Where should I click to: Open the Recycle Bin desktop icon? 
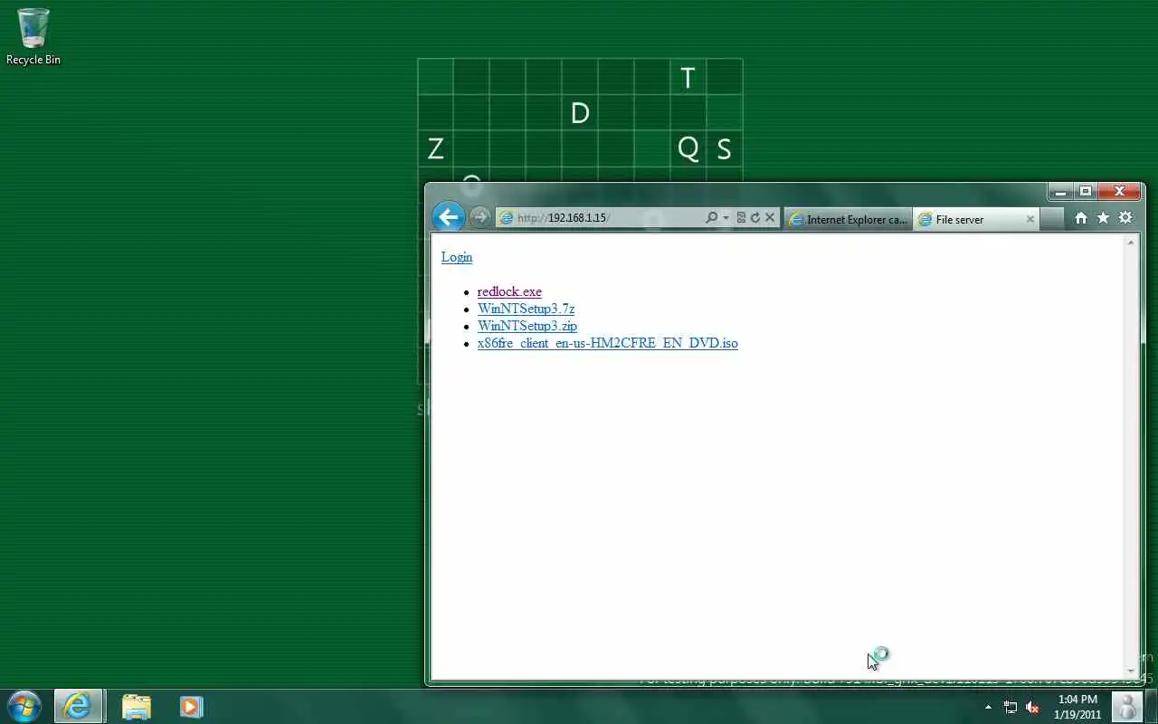(x=33, y=37)
